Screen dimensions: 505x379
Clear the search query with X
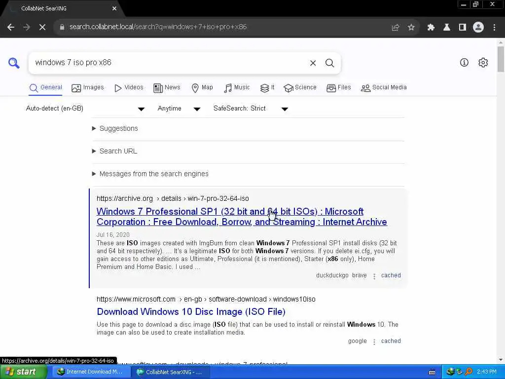tap(313, 63)
